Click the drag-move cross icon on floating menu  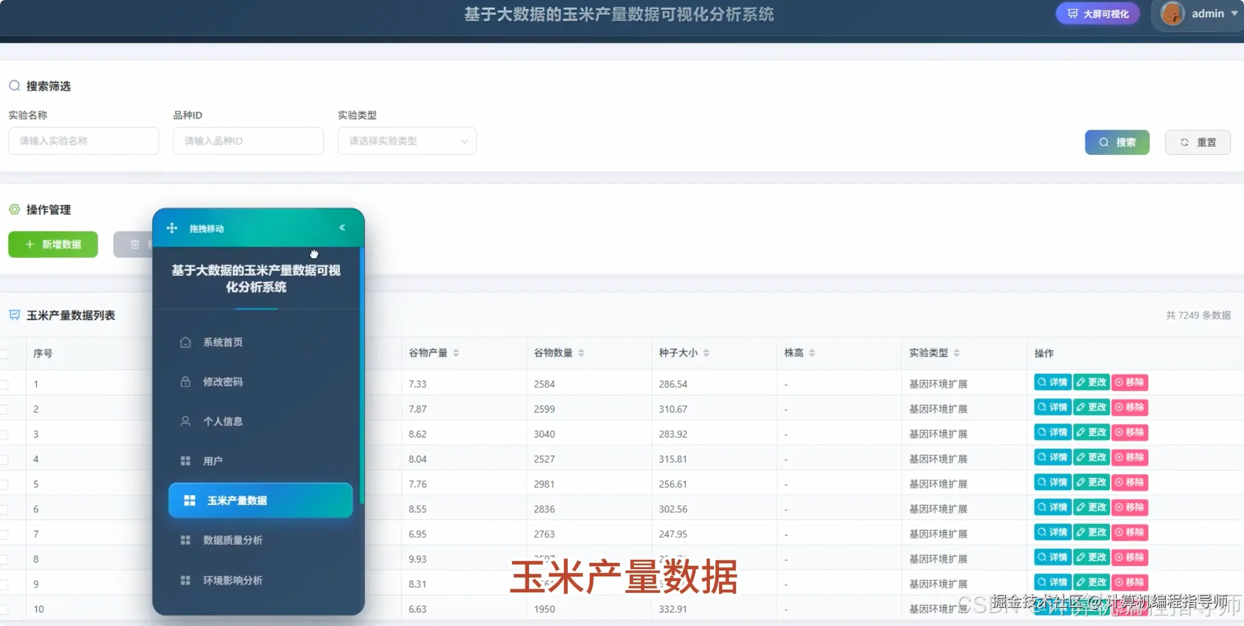click(x=172, y=228)
